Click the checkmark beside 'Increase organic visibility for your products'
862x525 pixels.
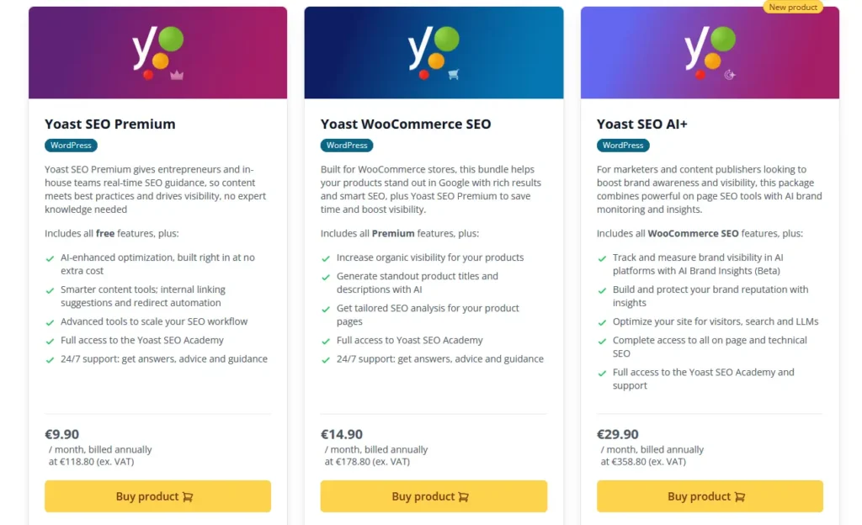[326, 257]
